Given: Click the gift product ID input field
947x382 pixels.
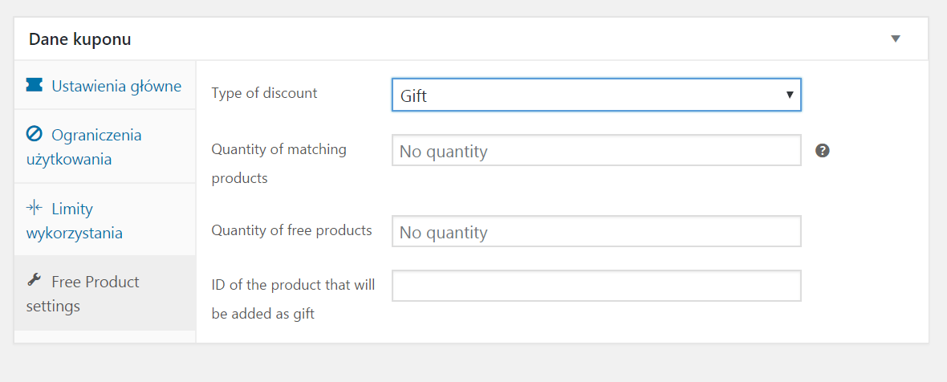Looking at the screenshot, I should point(596,286).
